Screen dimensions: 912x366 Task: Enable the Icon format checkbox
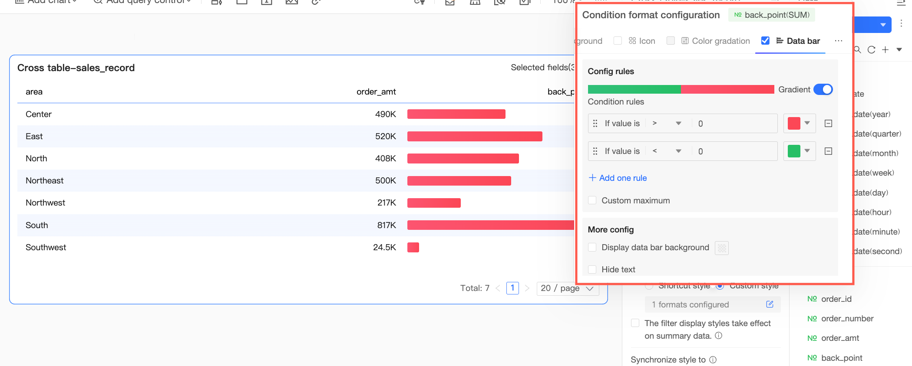click(618, 41)
